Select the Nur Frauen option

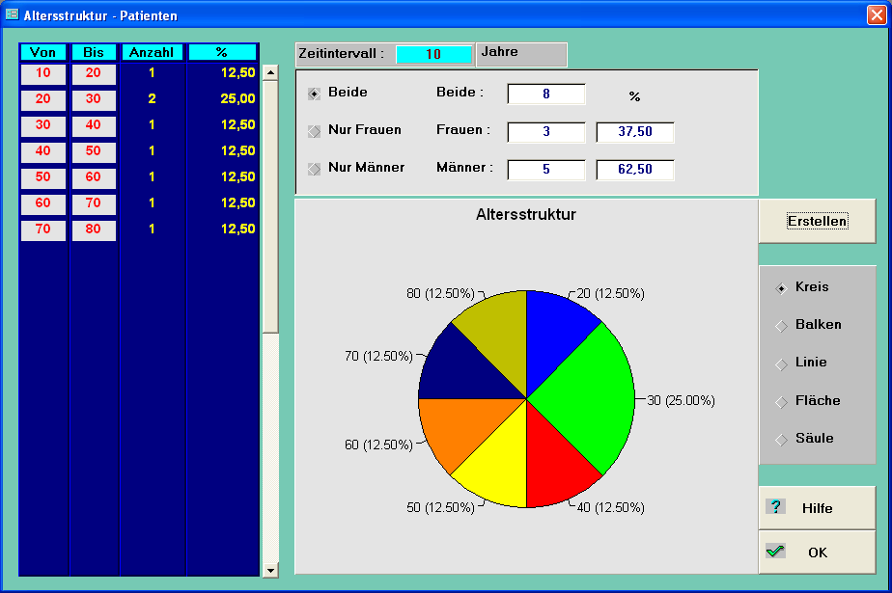point(315,131)
